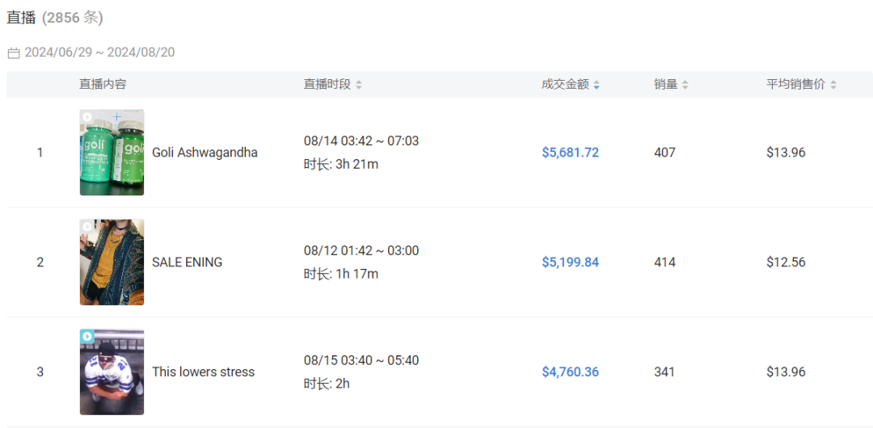Click the Goli Ashwagandha title link
Image resolution: width=873 pixels, height=428 pixels.
coord(205,153)
